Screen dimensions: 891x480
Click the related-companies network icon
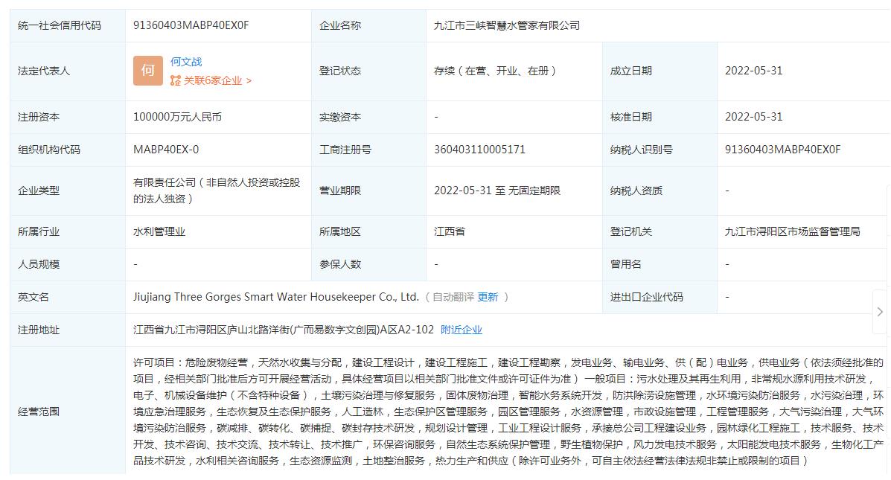click(176, 80)
